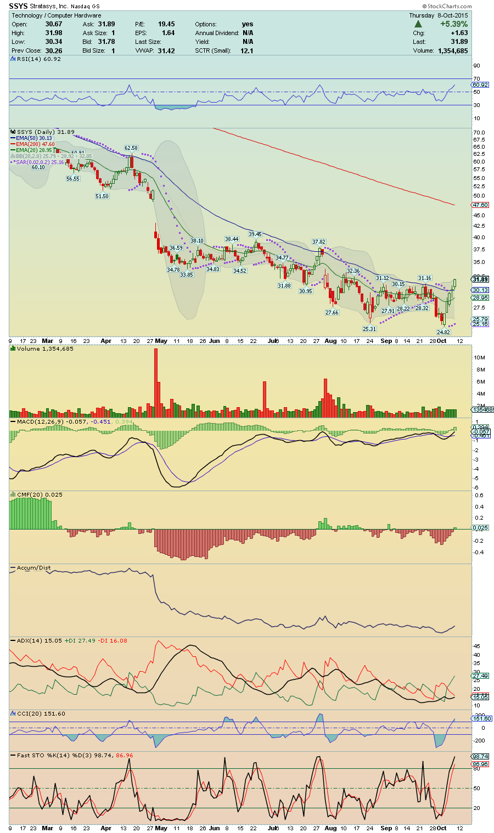Click the largest red volume spike bar
Image resolution: width=494 pixels, height=833 pixels.
click(x=156, y=383)
